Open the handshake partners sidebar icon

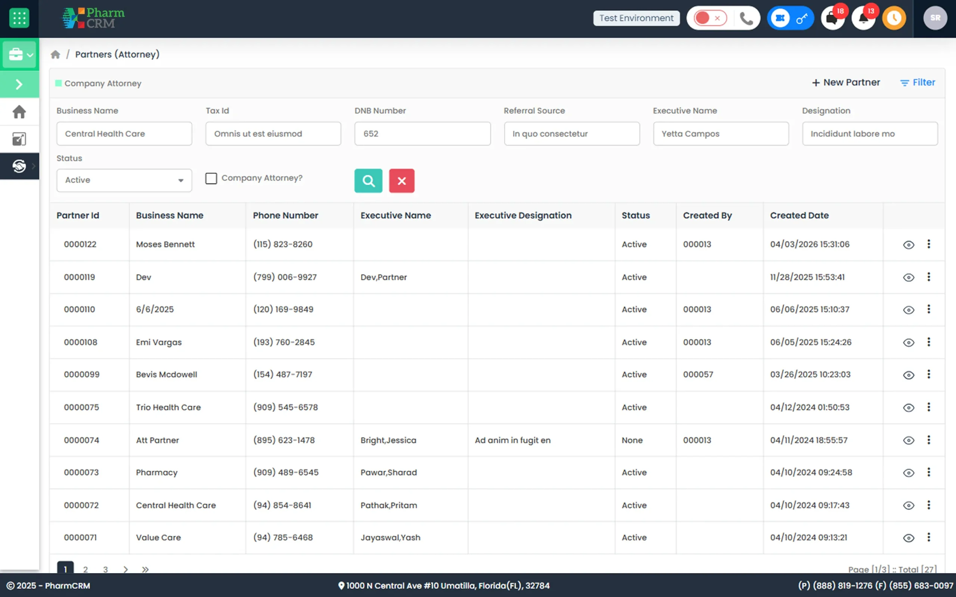tap(19, 166)
